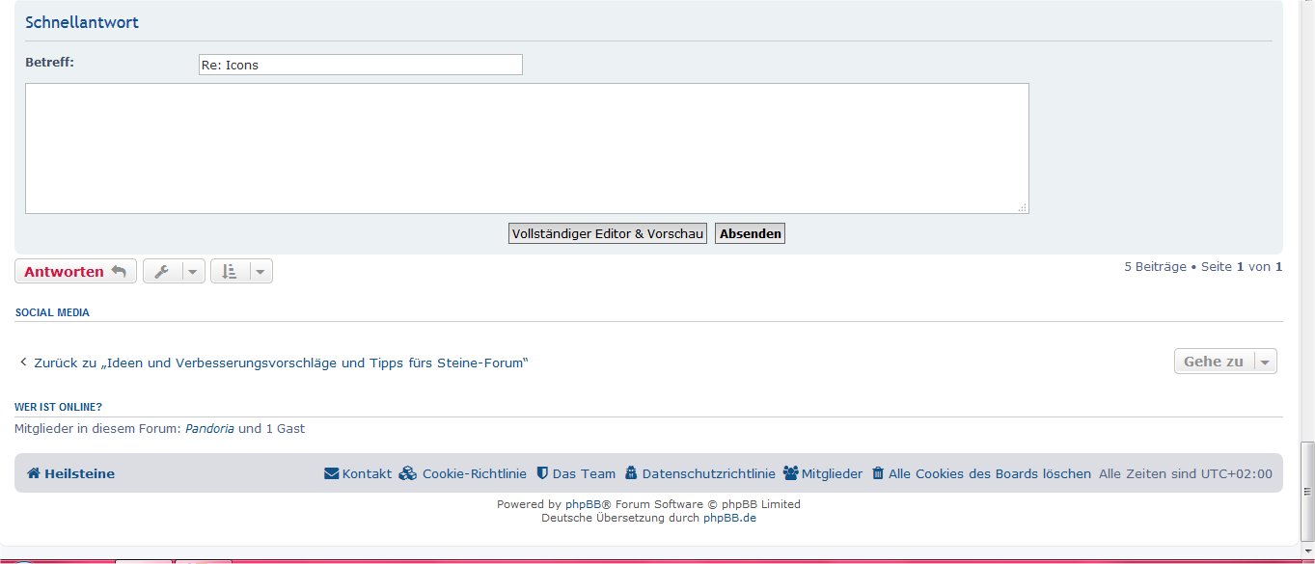Open Pandoria's user profile link
The height and width of the screenshot is (564, 1315).
pyautogui.click(x=209, y=428)
